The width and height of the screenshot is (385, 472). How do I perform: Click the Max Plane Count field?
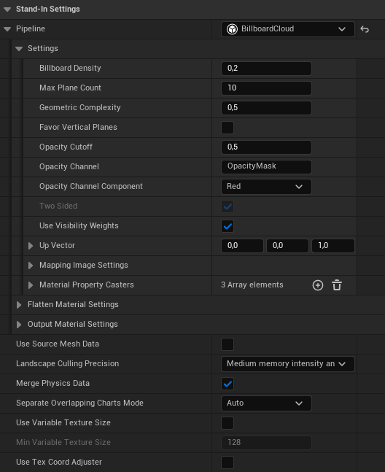click(266, 88)
